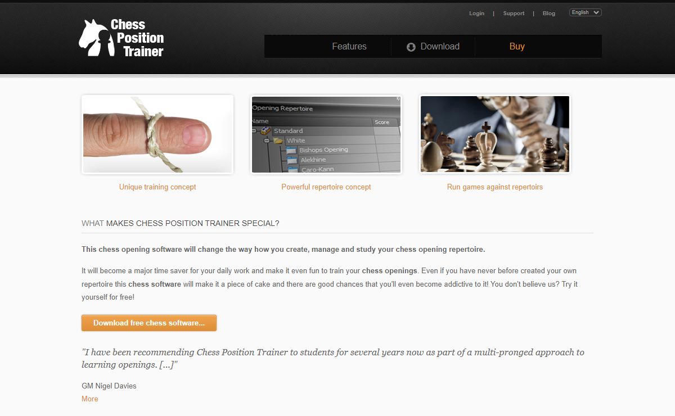Click the More link under Nigel Davies
Viewport: 675px width, 416px height.
[90, 399]
